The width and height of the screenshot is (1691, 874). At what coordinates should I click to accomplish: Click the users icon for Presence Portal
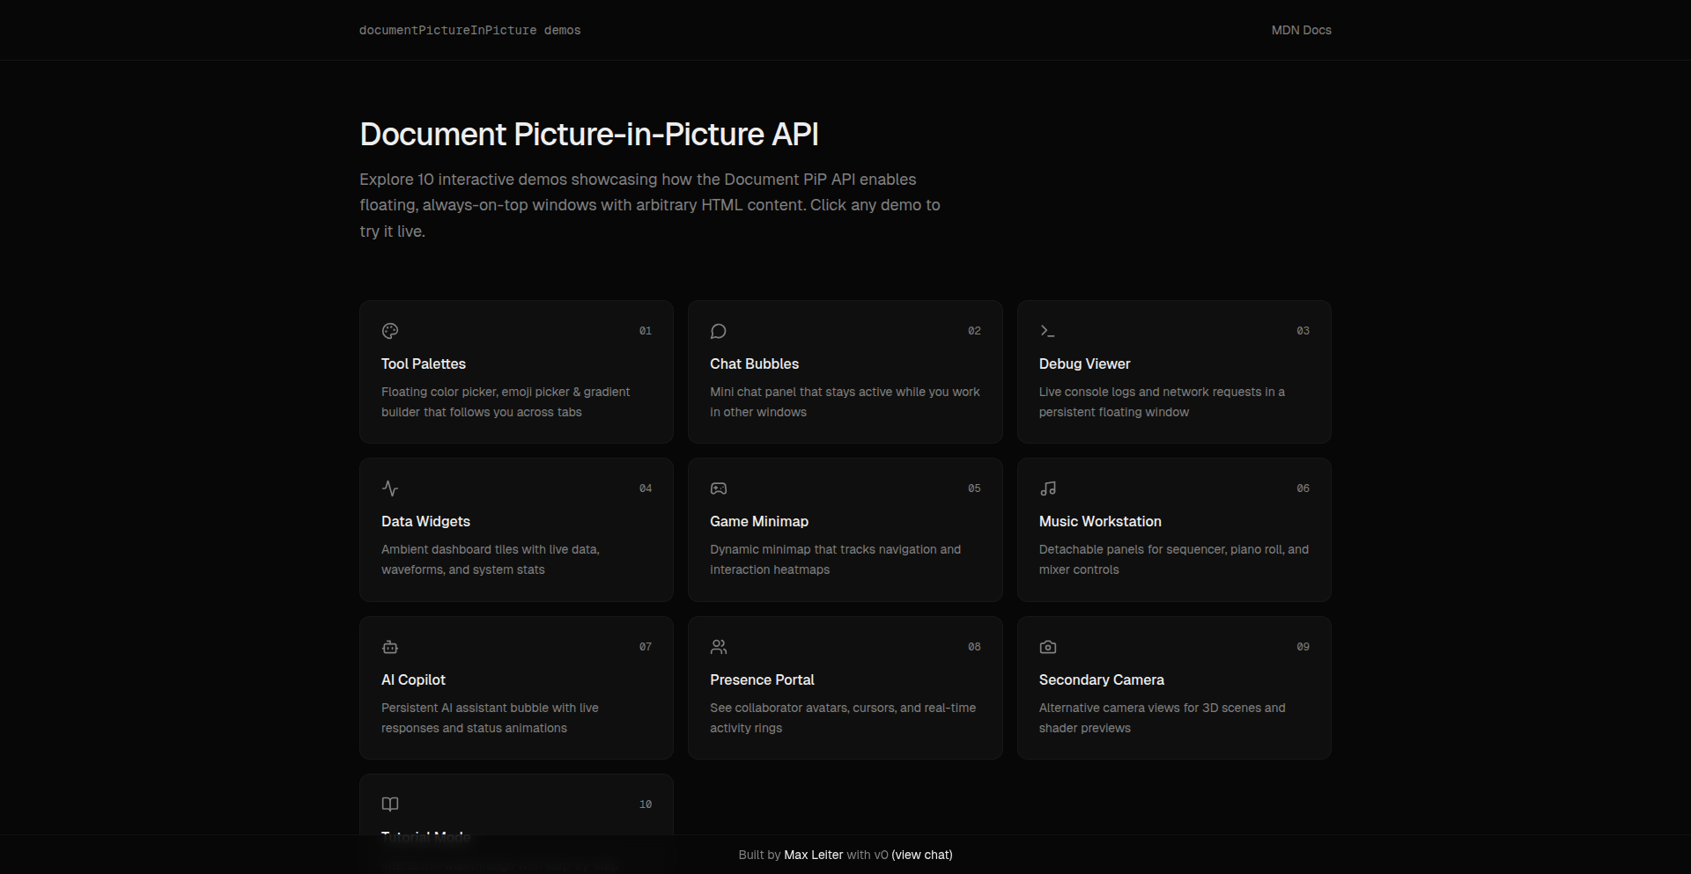tap(719, 647)
